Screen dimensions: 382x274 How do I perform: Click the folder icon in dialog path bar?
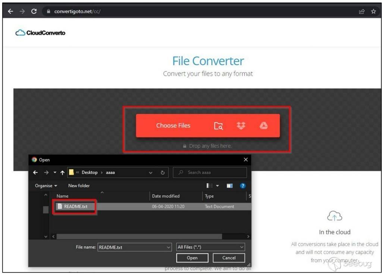click(71, 172)
